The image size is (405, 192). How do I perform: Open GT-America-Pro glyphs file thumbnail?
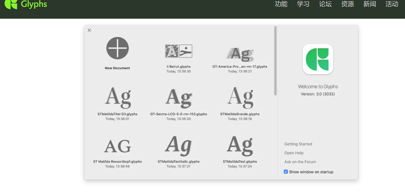tap(240, 53)
